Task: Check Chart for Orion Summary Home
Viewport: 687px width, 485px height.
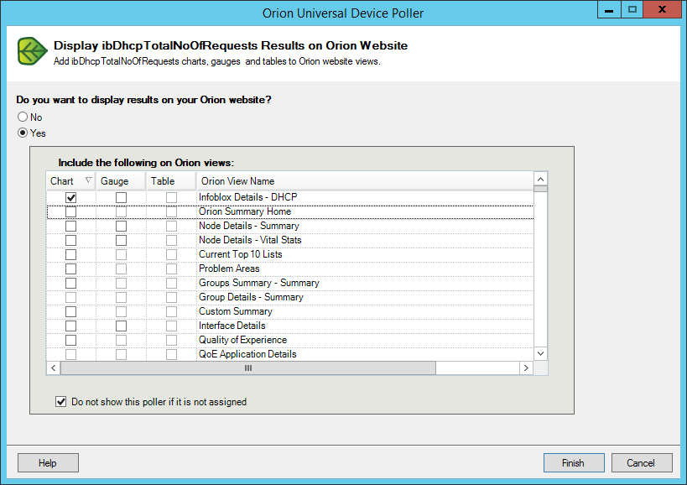Action: pos(71,212)
